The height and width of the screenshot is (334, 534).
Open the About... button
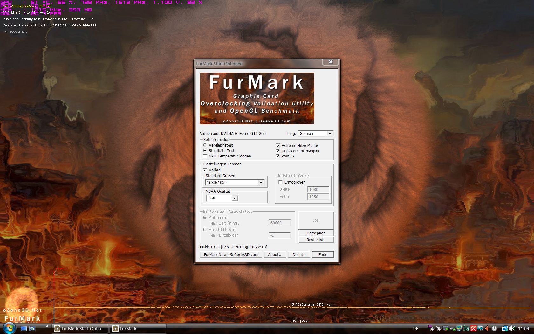click(x=275, y=255)
